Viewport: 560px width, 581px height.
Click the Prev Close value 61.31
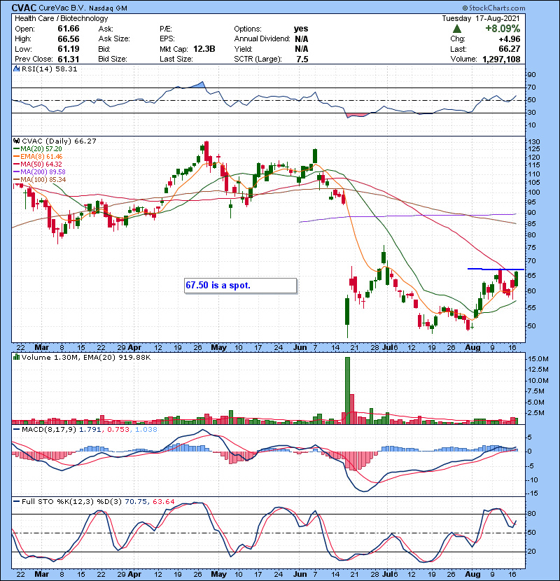[69, 59]
